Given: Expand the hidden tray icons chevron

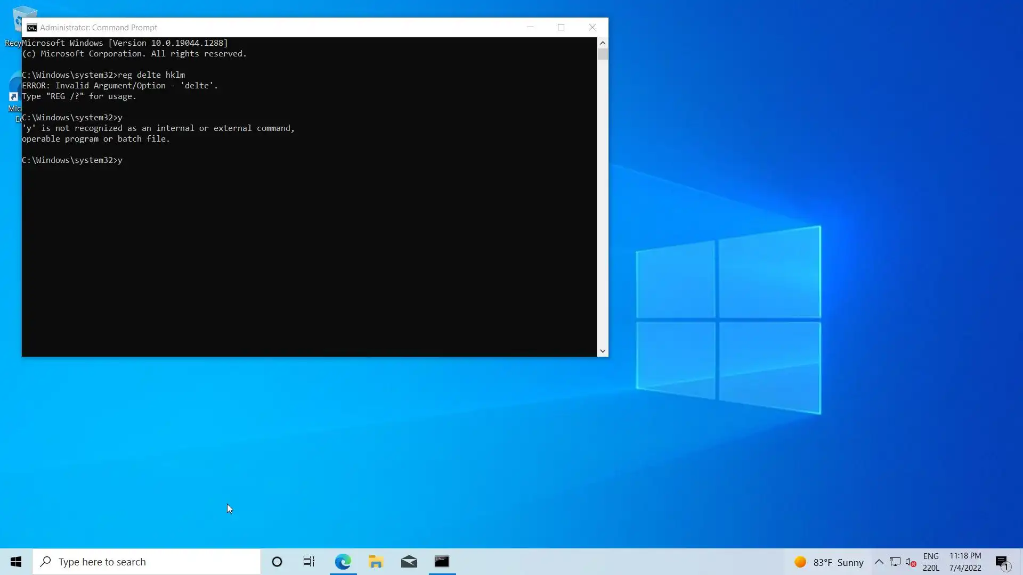Looking at the screenshot, I should point(879,562).
